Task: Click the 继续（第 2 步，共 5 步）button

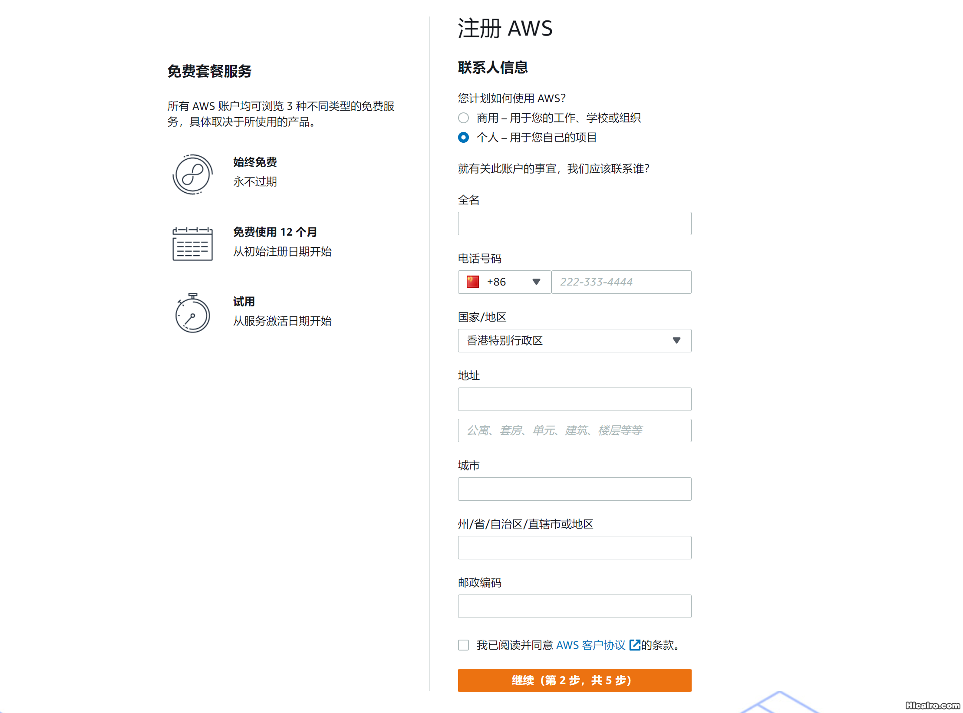Action: point(574,680)
